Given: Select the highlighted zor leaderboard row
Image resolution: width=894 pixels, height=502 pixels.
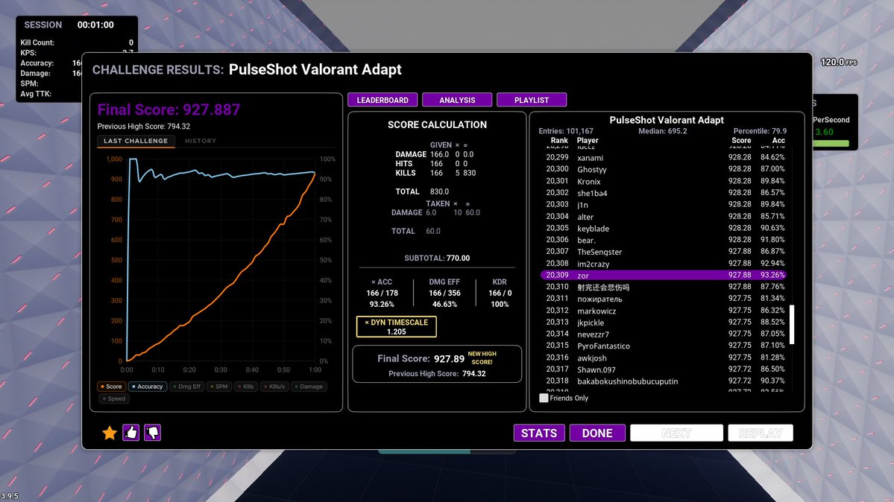Looking at the screenshot, I should coord(663,276).
